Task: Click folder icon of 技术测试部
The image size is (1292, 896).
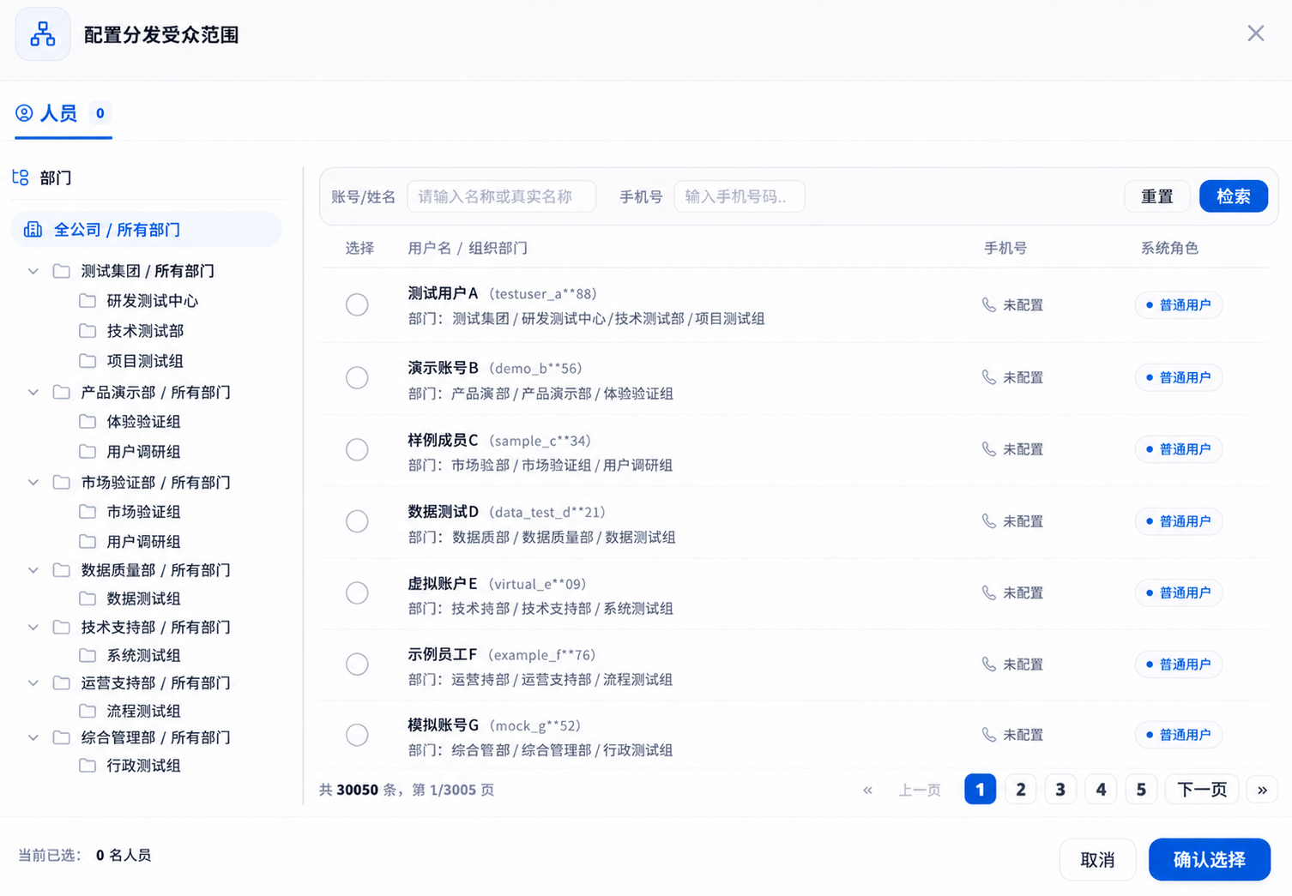Action: (x=88, y=331)
